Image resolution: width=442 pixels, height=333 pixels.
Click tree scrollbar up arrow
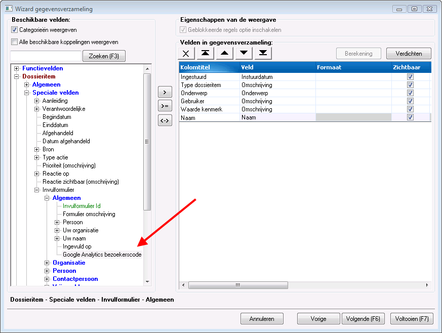(147, 69)
